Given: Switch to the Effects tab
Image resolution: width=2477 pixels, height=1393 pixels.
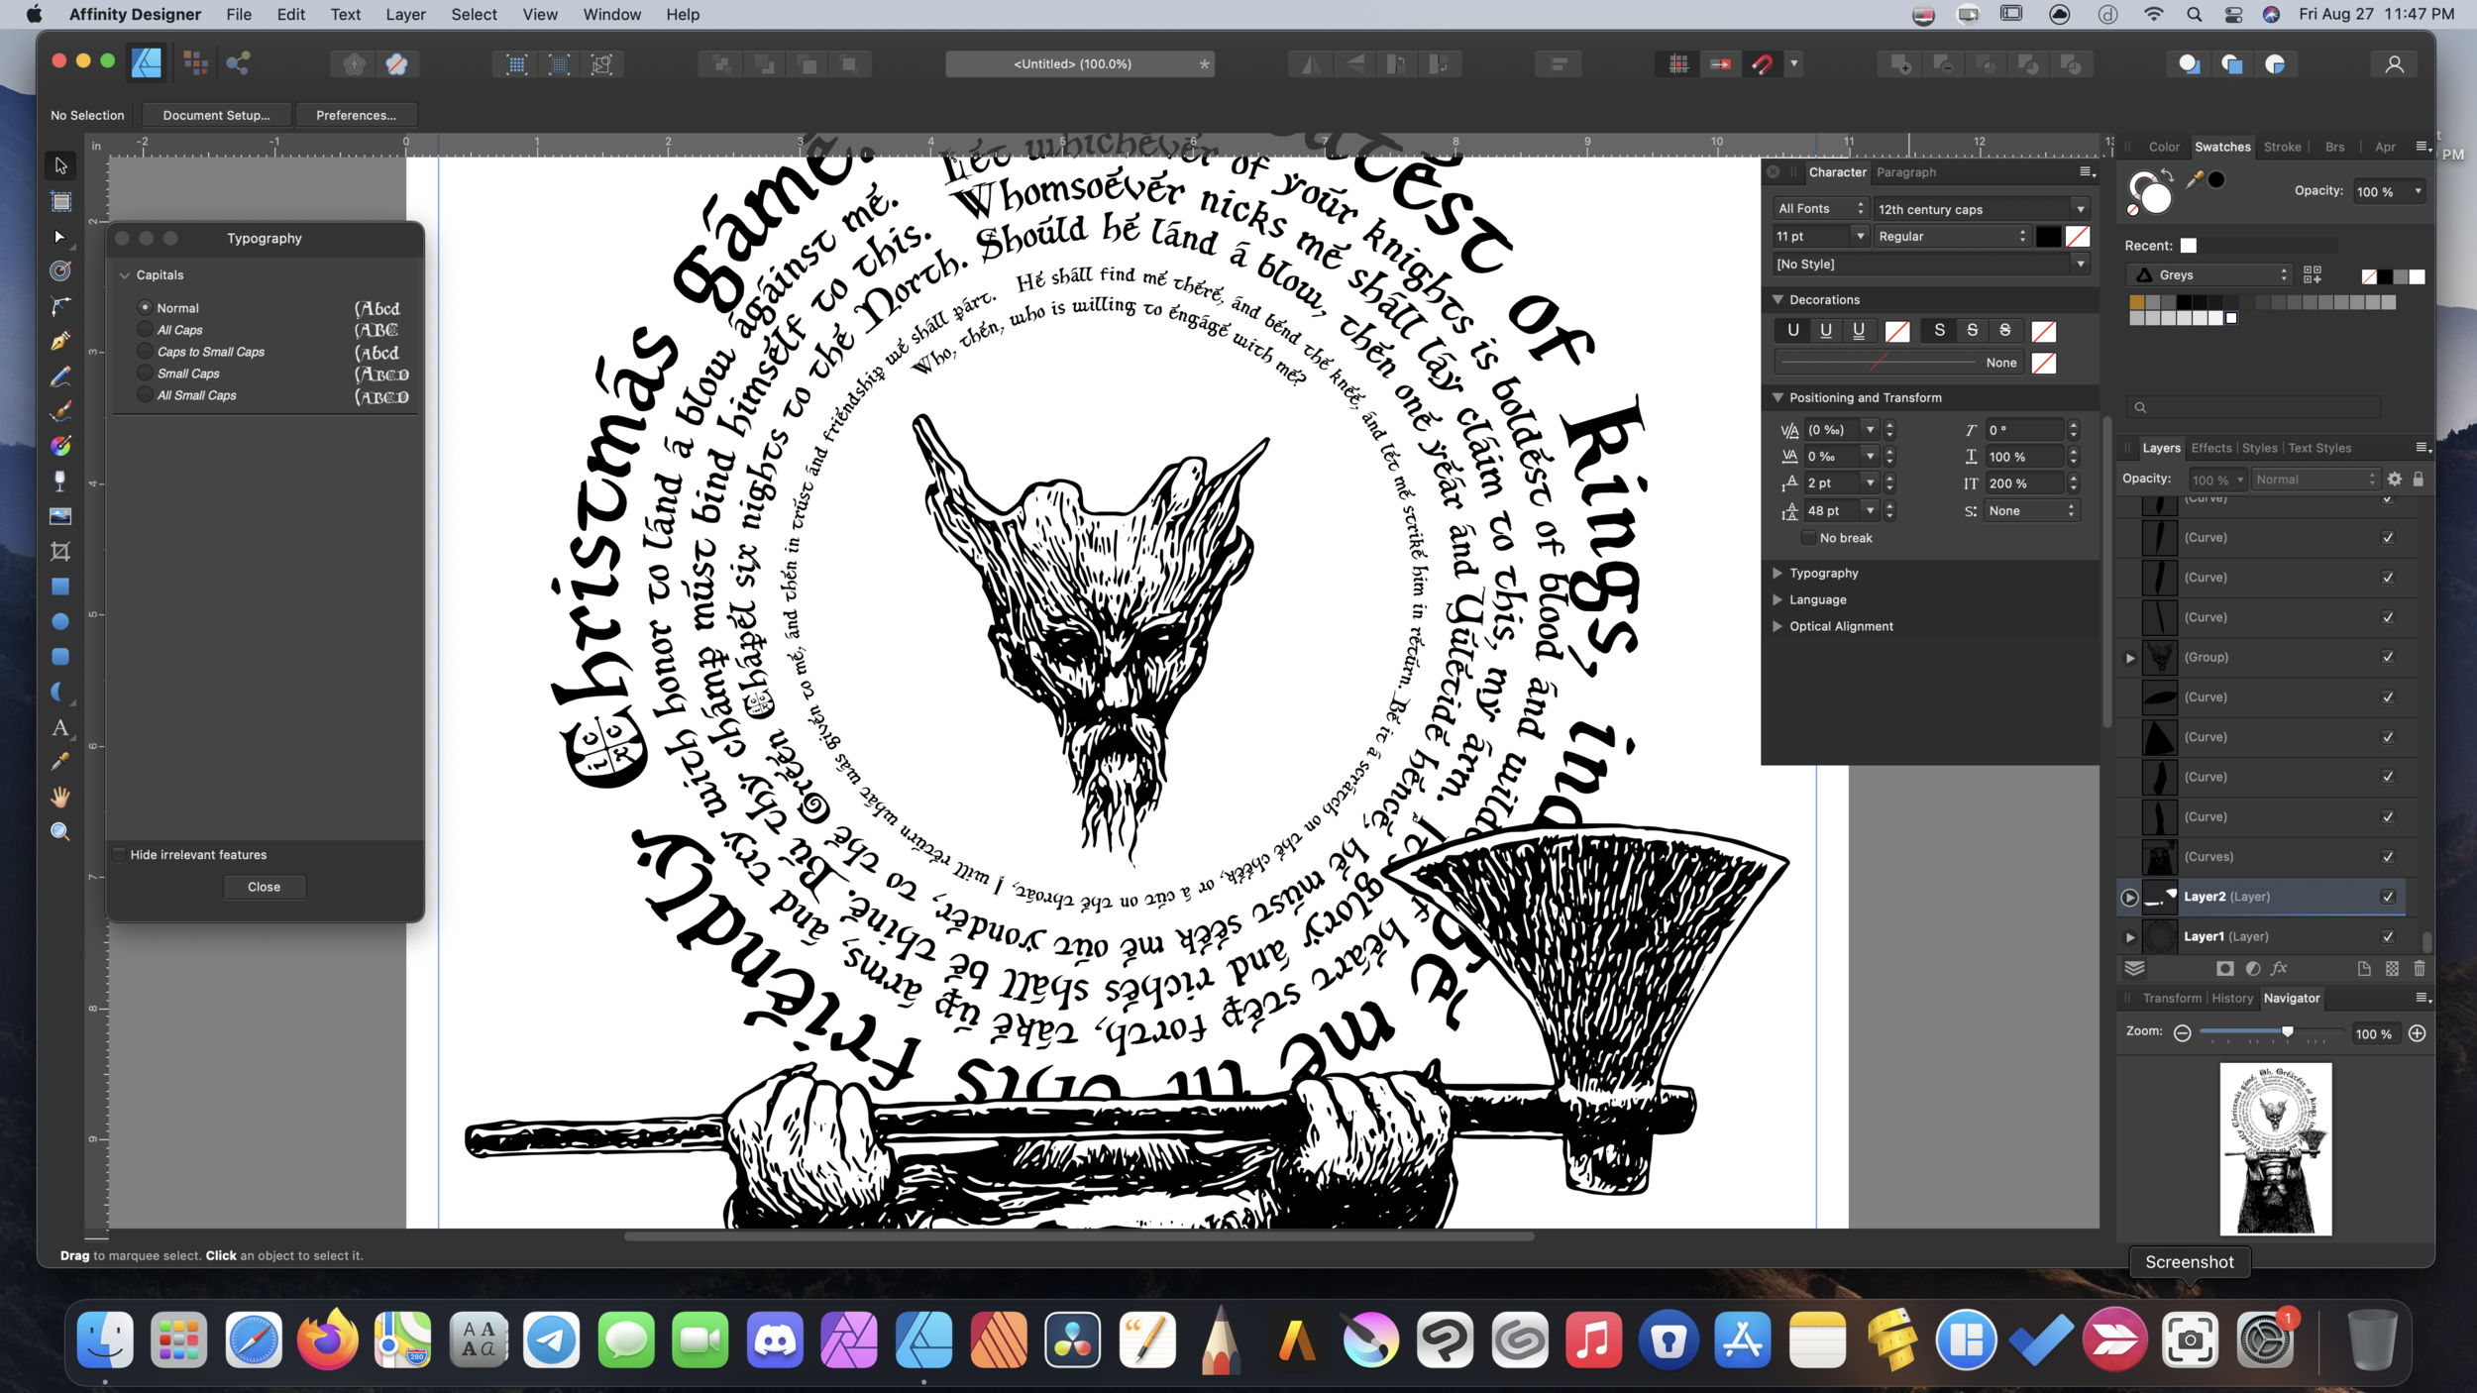Looking at the screenshot, I should [x=2210, y=448].
